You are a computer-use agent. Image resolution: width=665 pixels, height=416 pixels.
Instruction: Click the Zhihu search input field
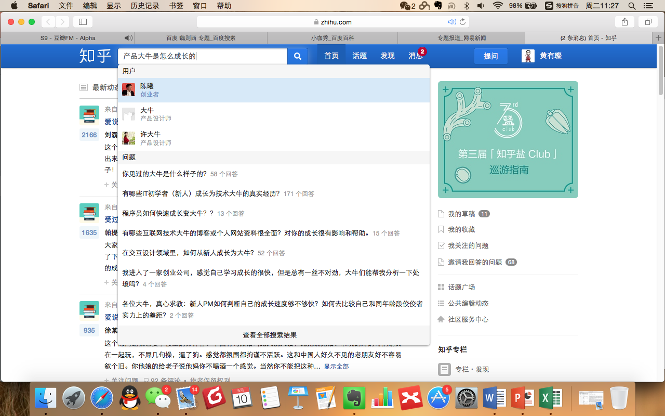(x=203, y=56)
